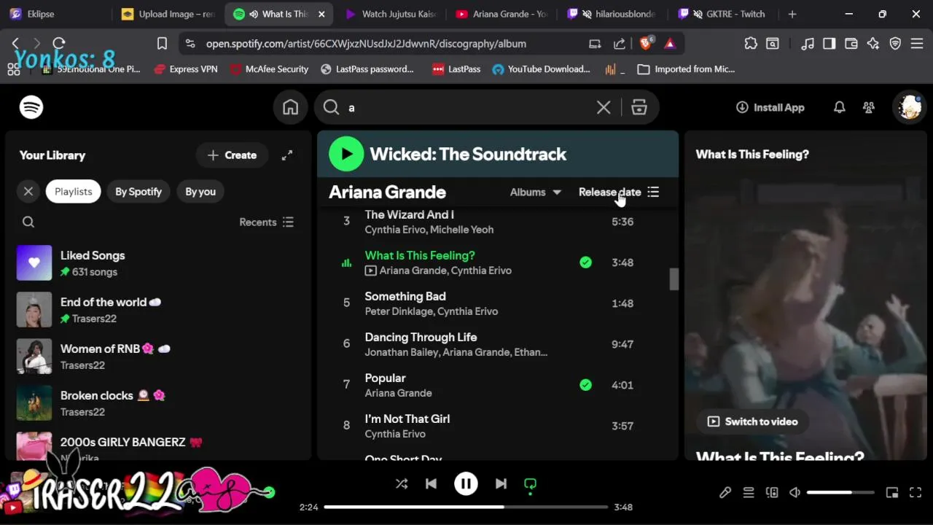
Task: Toggle saved checkmark for Popular
Action: tap(586, 385)
